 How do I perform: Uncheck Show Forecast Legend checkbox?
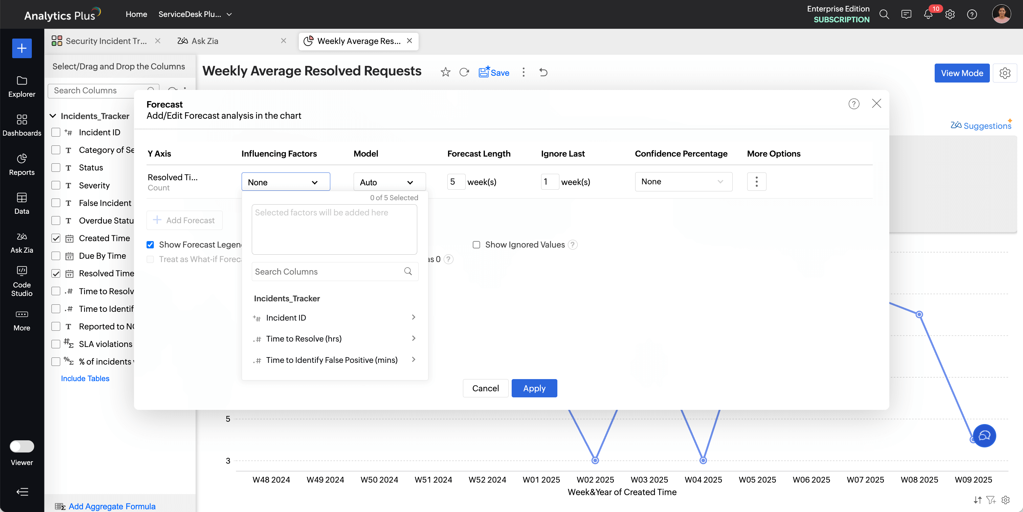(x=150, y=245)
